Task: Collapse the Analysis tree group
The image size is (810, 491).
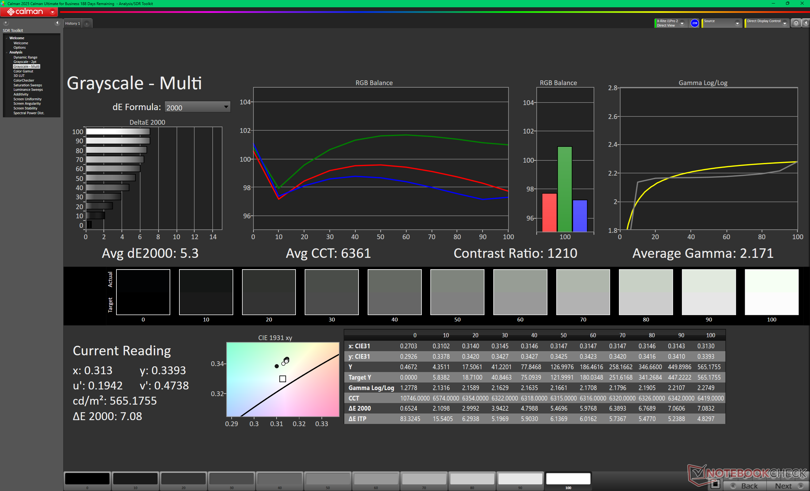Action: pos(7,52)
